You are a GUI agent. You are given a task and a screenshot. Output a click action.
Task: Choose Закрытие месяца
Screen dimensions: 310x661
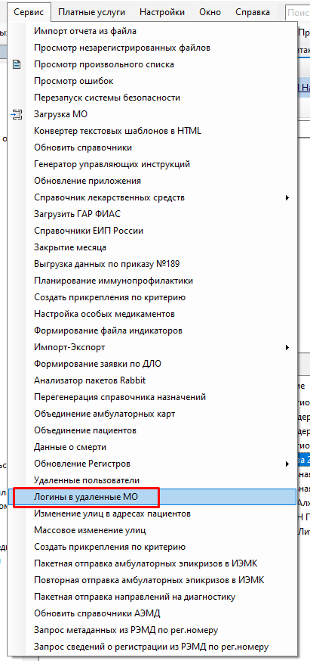pos(70,247)
